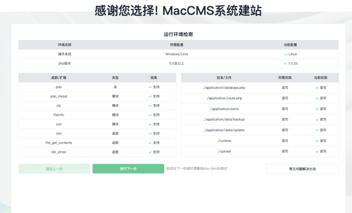352x213 pixels.
Task: Select the zip module row
Action: [58, 105]
